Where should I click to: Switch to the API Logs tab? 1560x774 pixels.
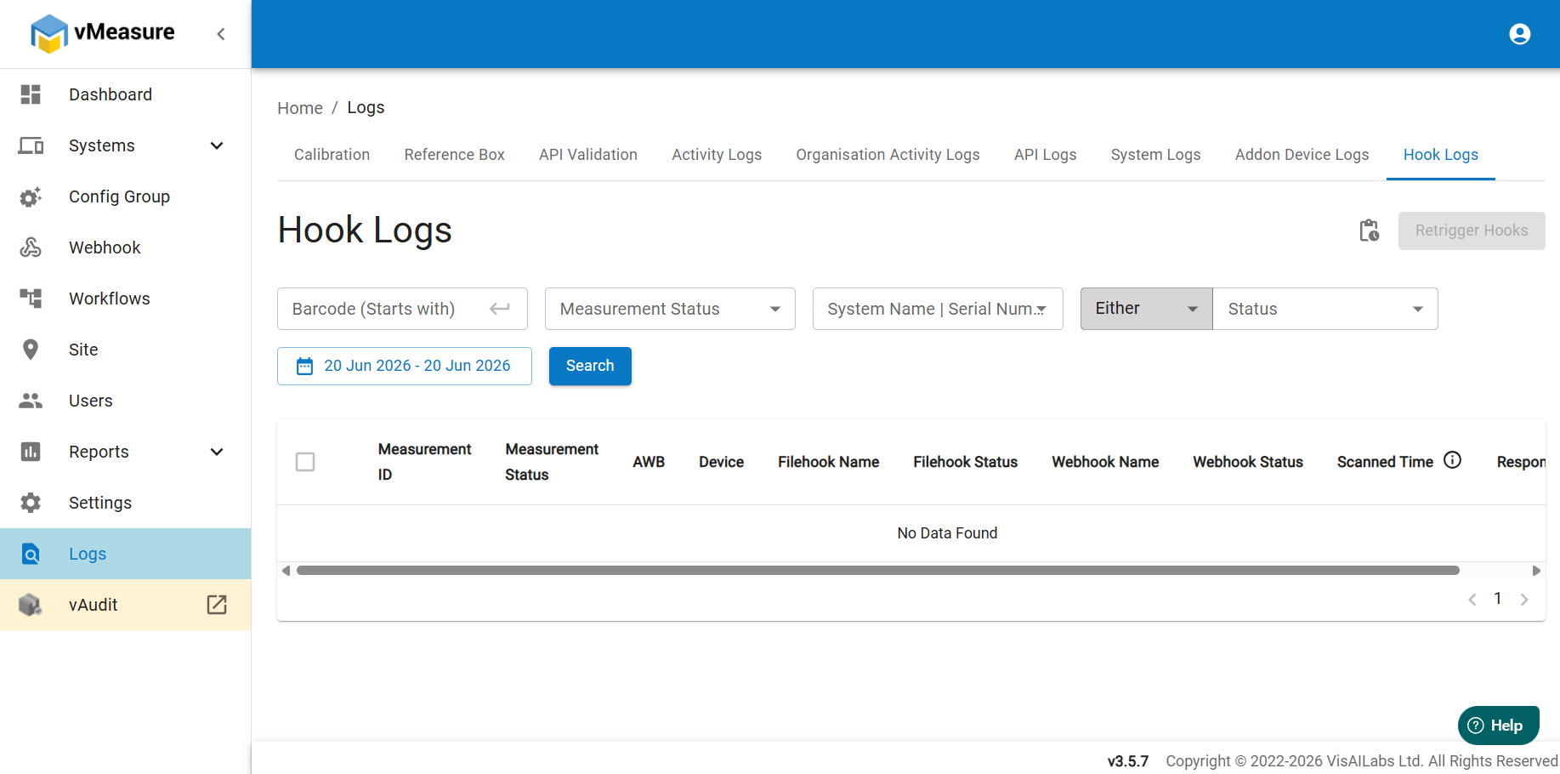click(1045, 155)
